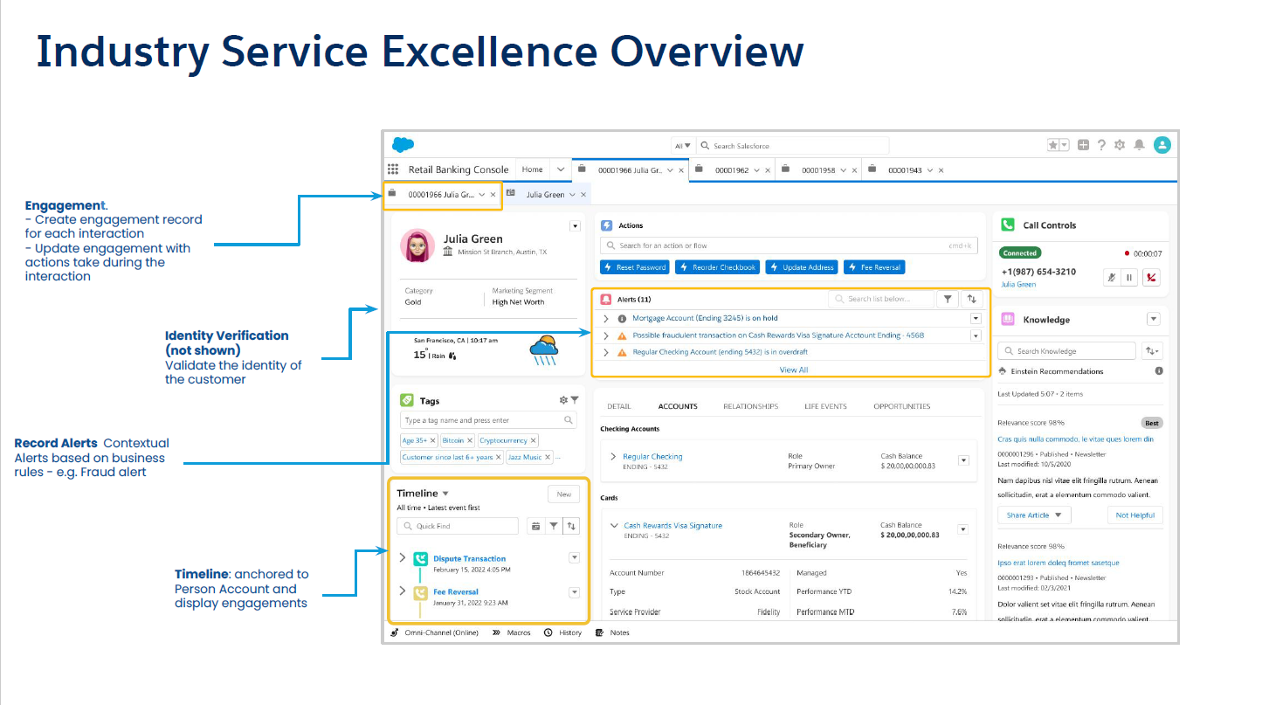
Task: End the call with red hang-up icon
Action: pyautogui.click(x=1151, y=278)
